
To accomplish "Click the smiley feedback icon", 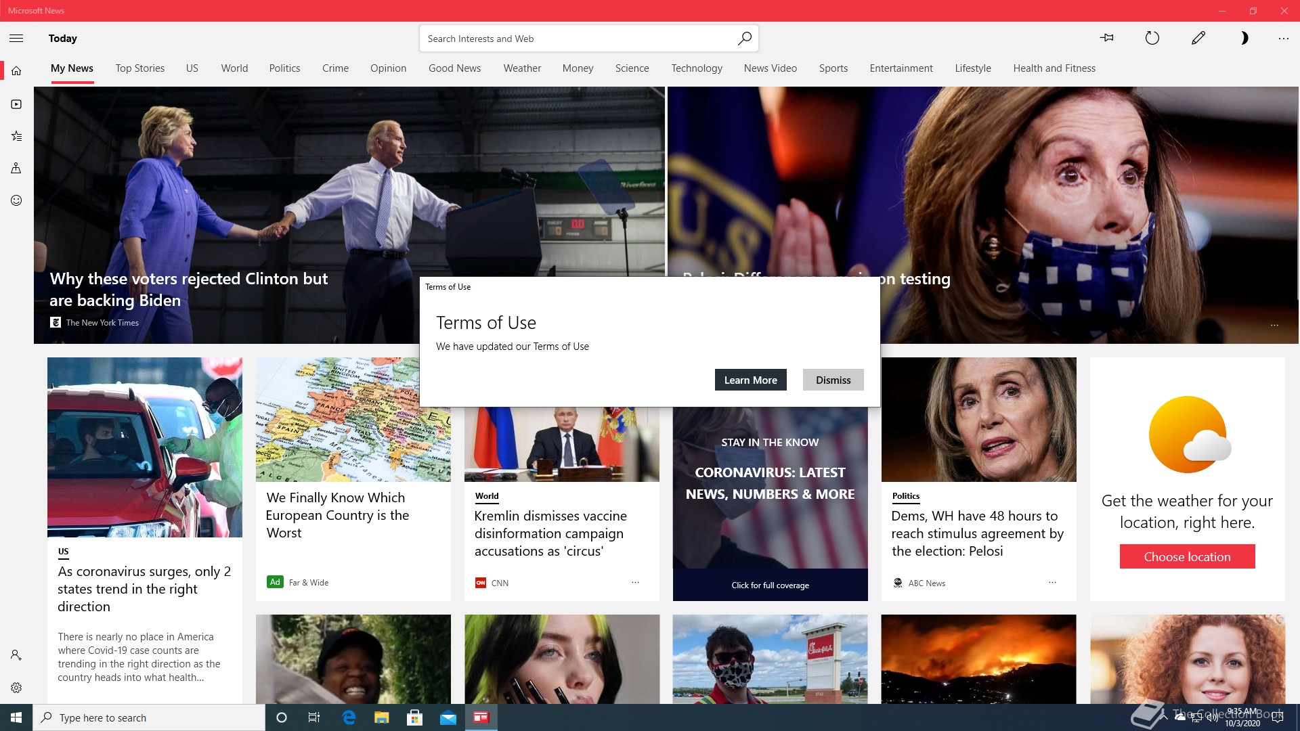I will pyautogui.click(x=16, y=200).
